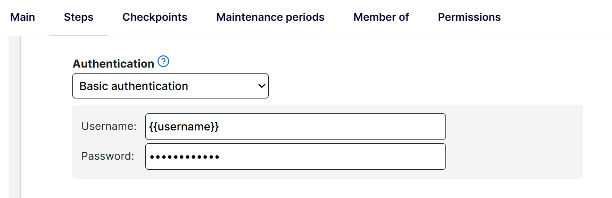Switch to the Main tab

22,17
